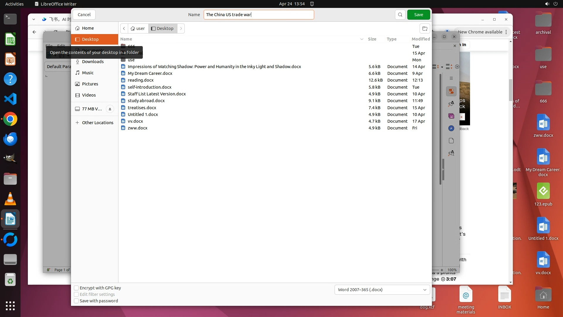
Task: Eject the 77 MB volume
Action: point(110,109)
